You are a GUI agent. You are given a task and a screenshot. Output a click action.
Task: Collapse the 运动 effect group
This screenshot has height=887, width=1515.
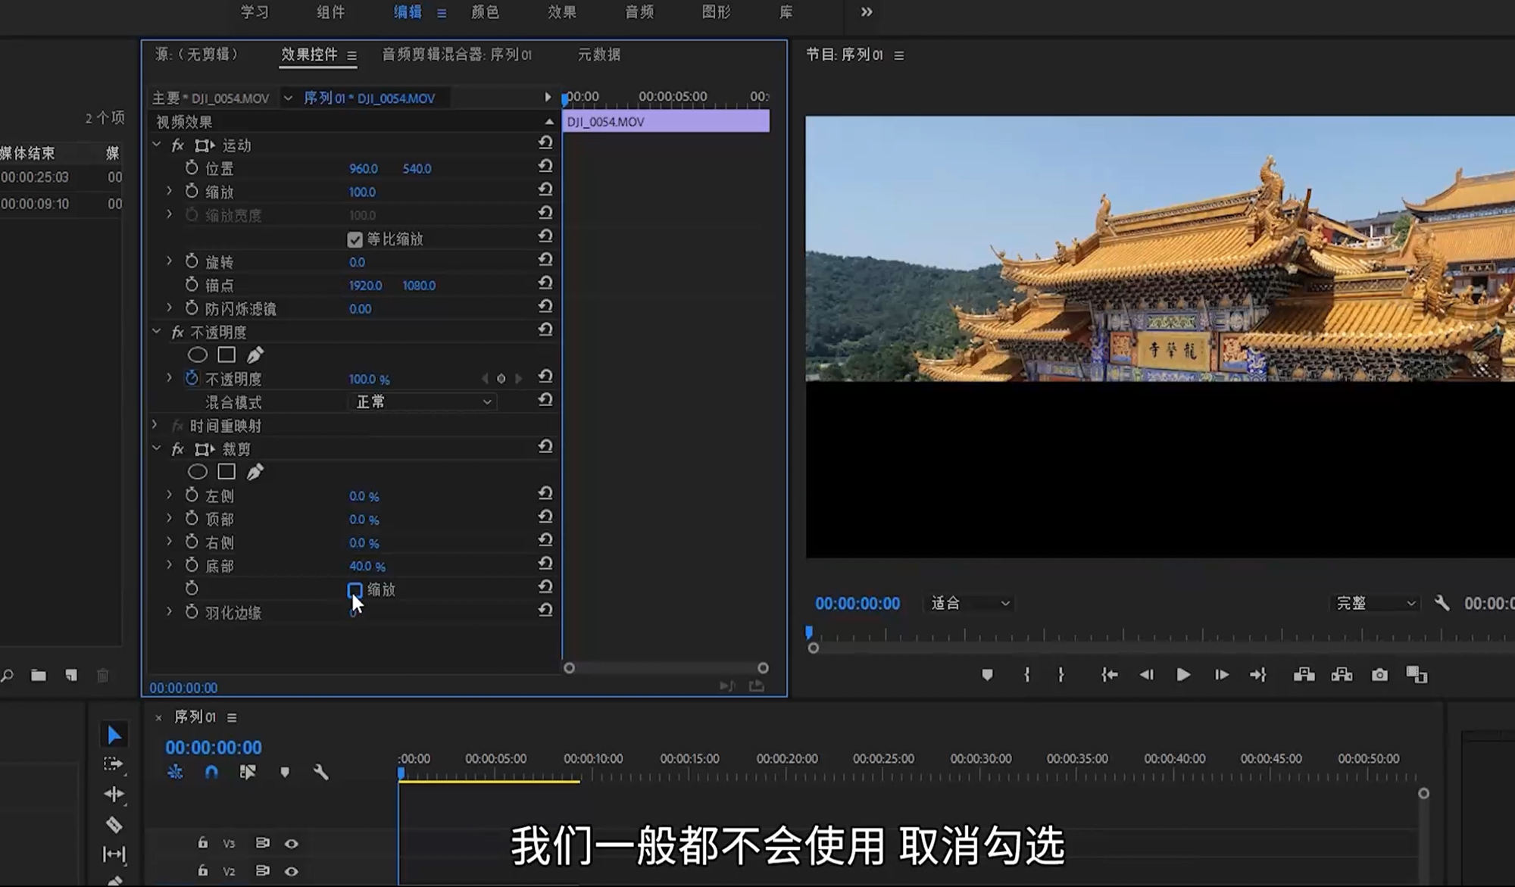click(157, 145)
